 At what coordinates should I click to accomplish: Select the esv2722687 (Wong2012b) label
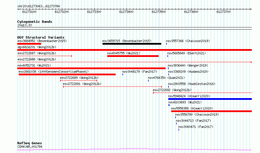(x=37, y=53)
